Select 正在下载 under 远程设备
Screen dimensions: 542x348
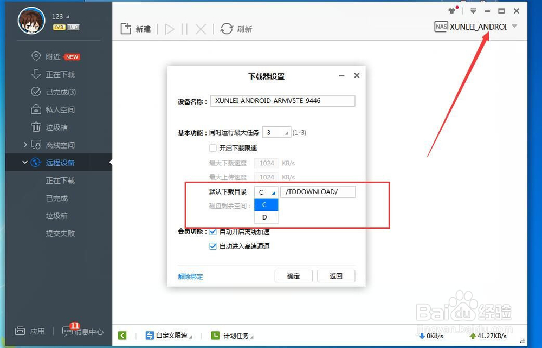point(60,181)
